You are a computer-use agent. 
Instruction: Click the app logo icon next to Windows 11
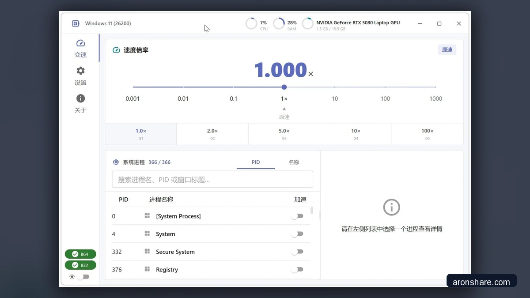pos(76,23)
